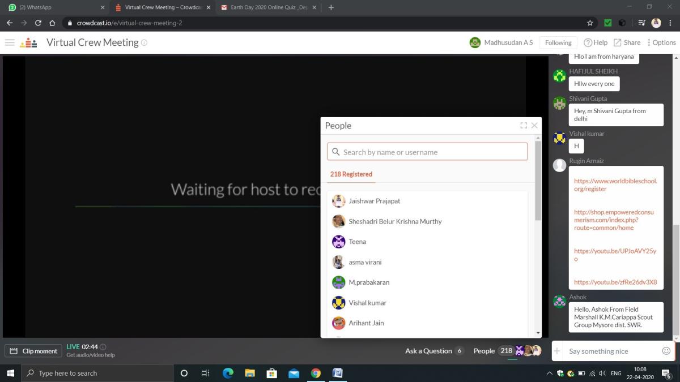Click the search by name or username field

pyautogui.click(x=427, y=152)
